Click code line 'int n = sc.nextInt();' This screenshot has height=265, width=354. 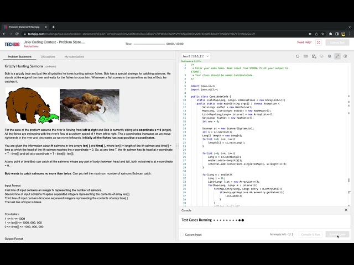(217, 132)
